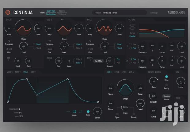Click the VCA Level knob
This screenshot has height=132, width=190.
point(181,81)
